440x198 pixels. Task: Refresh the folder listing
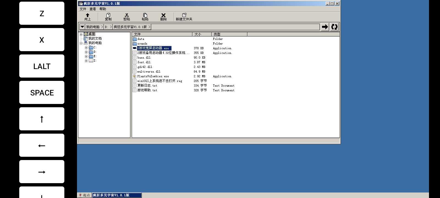[x=334, y=27]
